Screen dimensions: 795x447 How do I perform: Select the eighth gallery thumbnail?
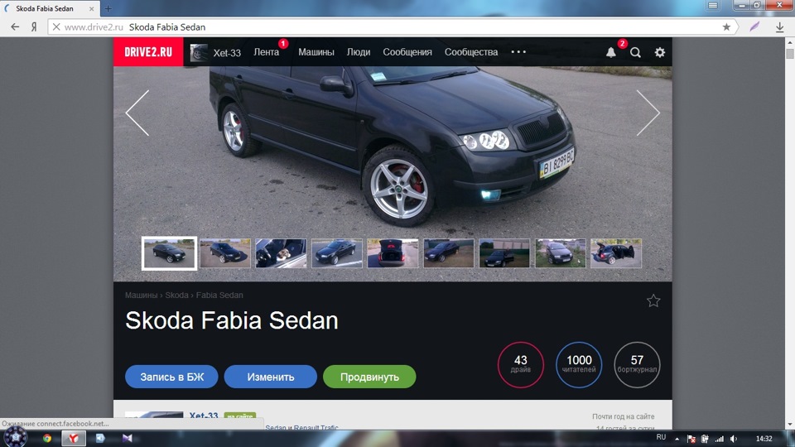click(561, 253)
